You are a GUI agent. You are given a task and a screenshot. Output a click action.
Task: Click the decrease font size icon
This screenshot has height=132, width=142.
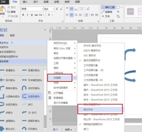click(x=62, y=9)
